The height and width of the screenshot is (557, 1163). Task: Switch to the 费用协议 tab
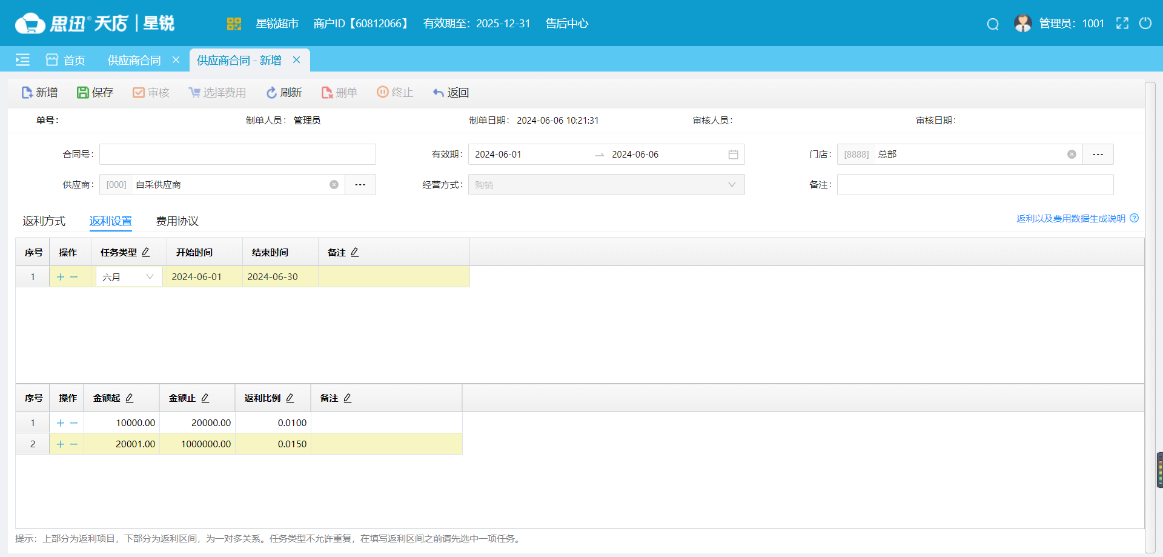177,221
